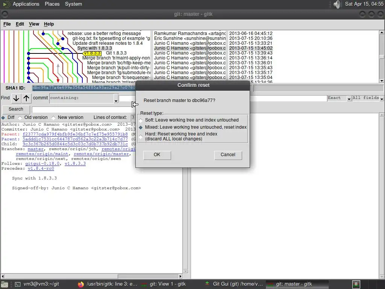Select the New version radio button
The image size is (385, 289).
tap(53, 117)
